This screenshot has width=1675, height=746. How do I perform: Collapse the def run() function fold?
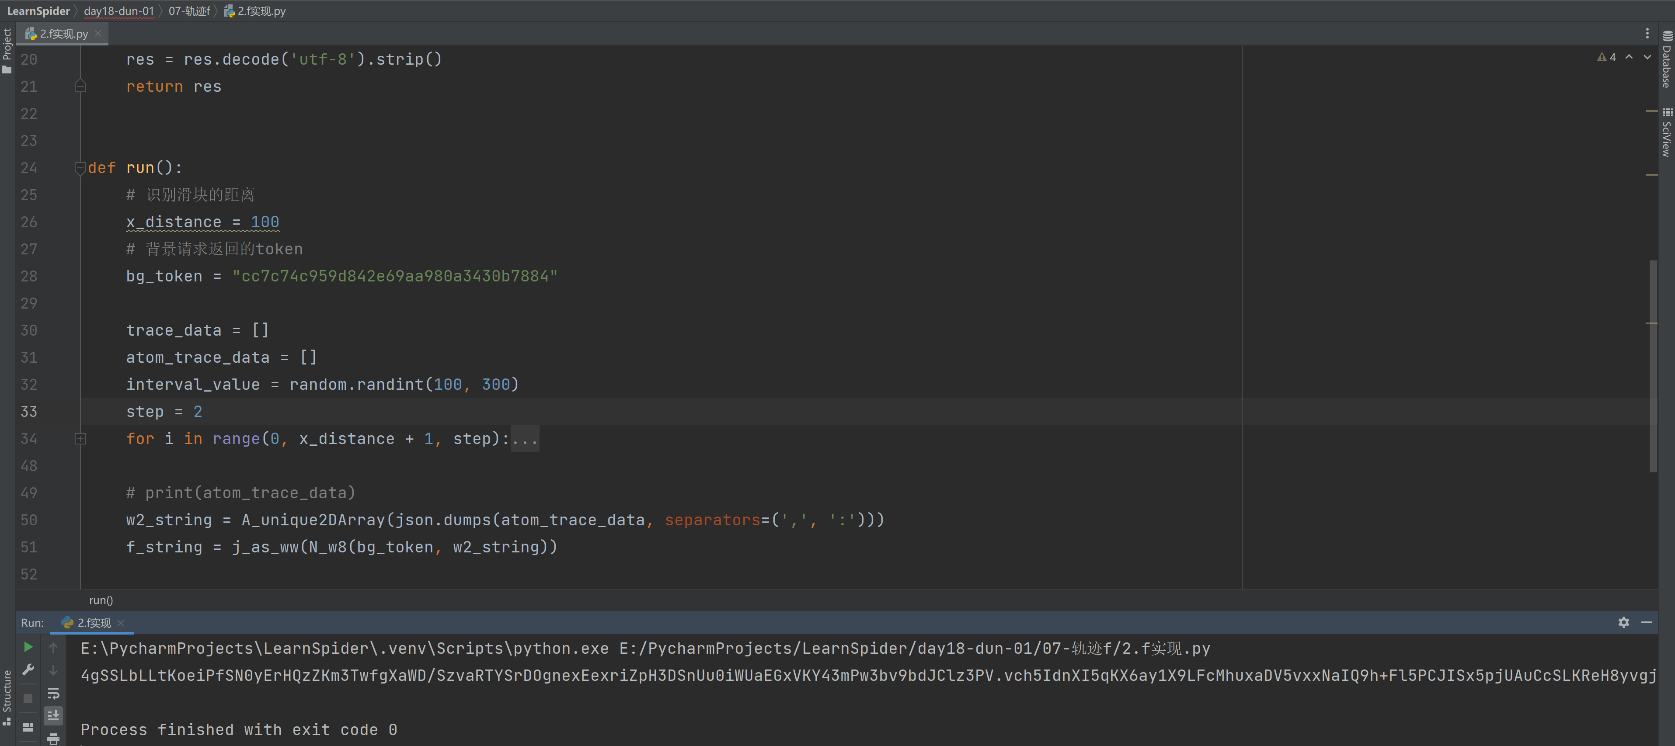click(x=80, y=168)
